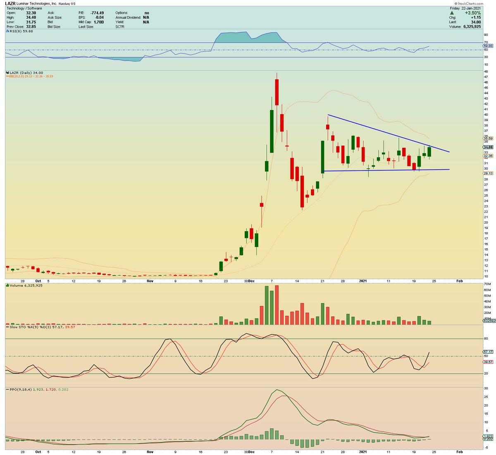Click the PPO(9,18,4) legend line icon
The height and width of the screenshot is (455, 496).
[x=7, y=389]
